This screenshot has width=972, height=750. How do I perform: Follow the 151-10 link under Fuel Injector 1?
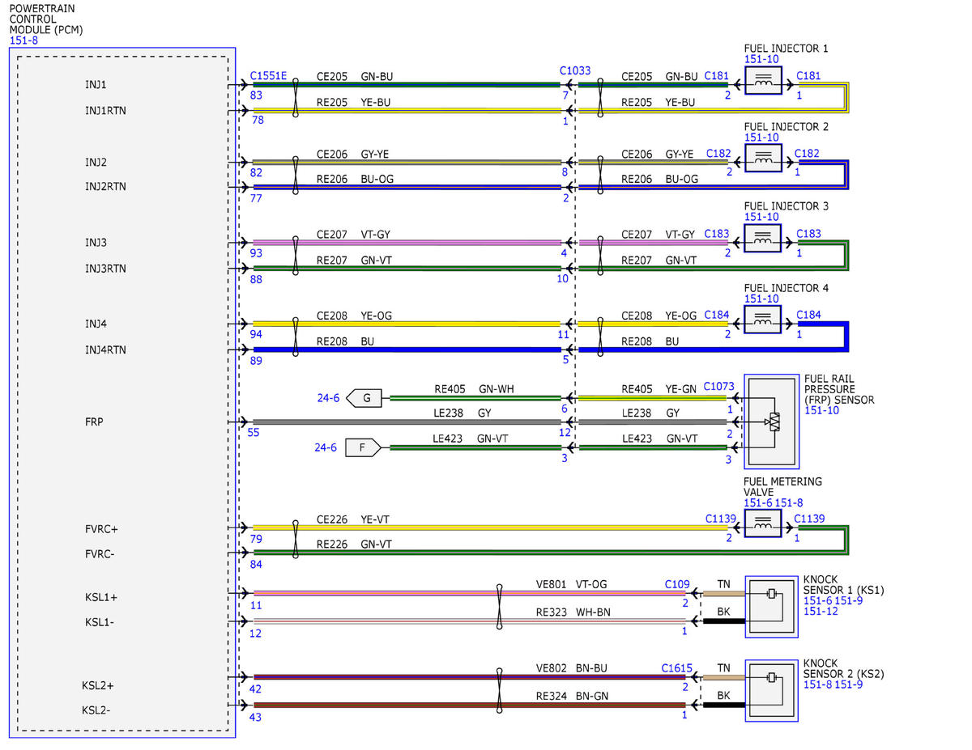[761, 60]
